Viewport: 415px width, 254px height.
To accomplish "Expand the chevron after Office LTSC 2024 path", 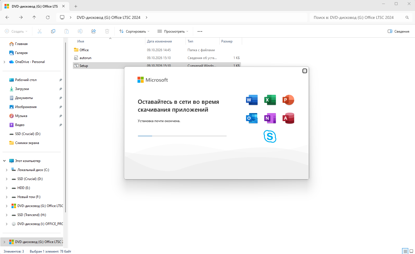I will (x=146, y=17).
